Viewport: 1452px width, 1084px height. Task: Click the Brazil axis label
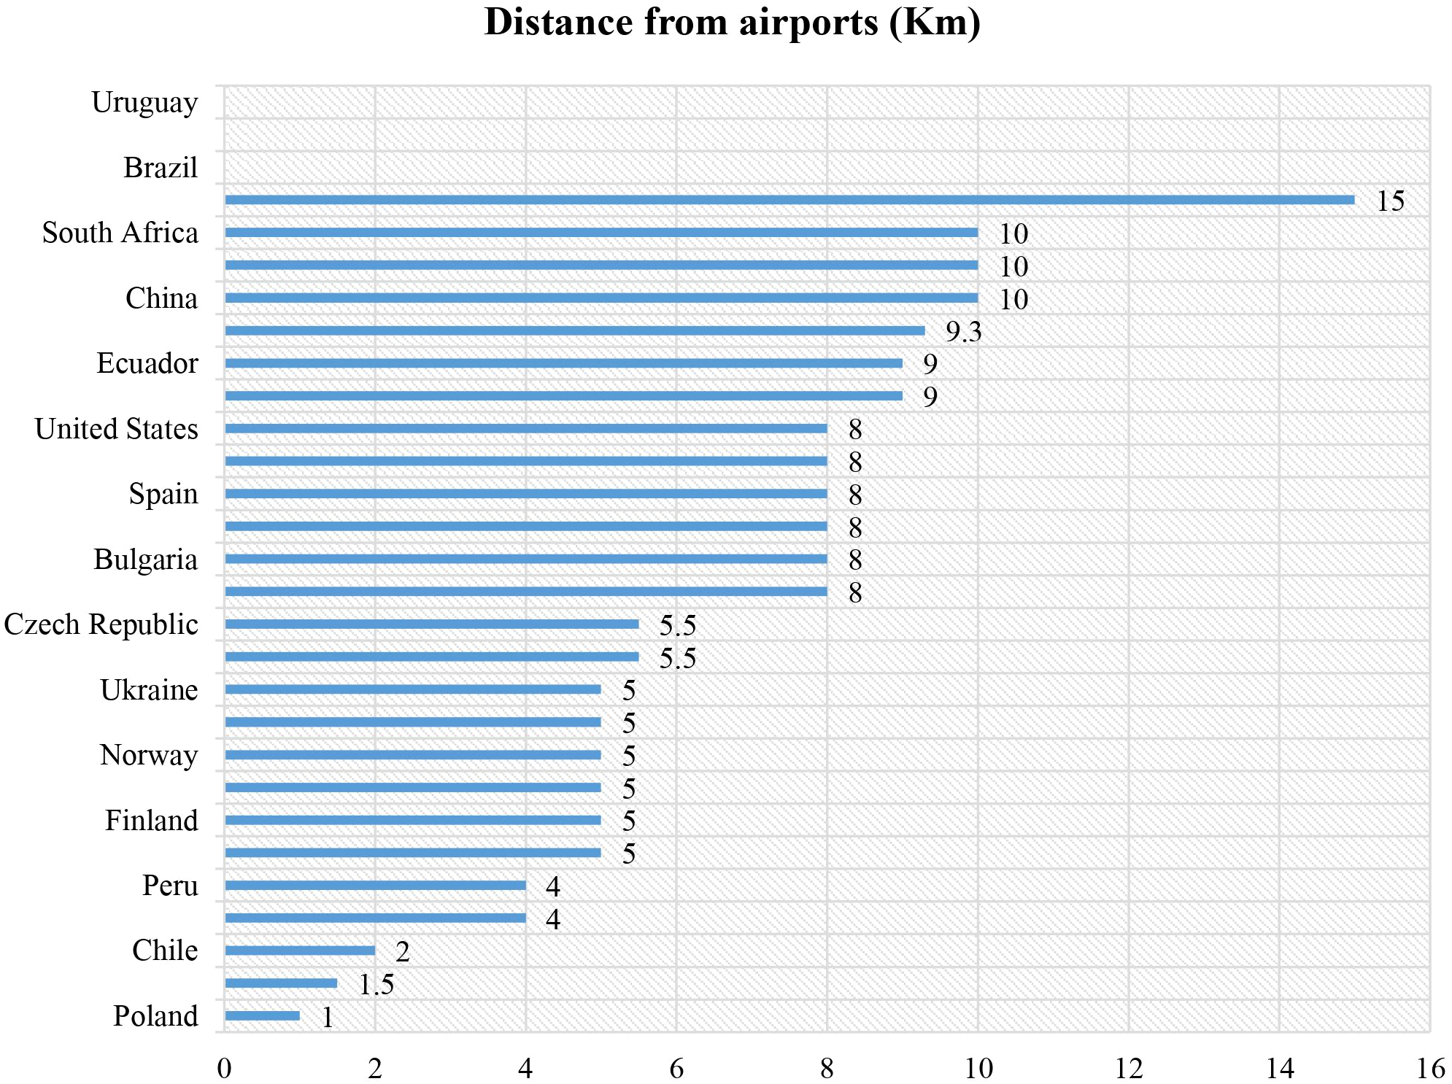(x=161, y=168)
